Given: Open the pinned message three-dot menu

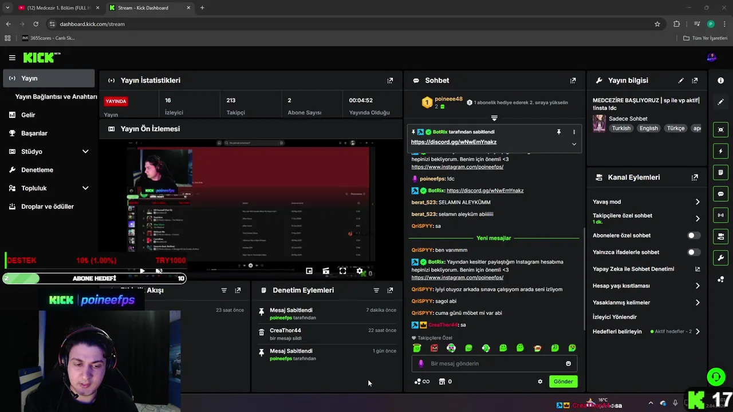Looking at the screenshot, I should 574,132.
